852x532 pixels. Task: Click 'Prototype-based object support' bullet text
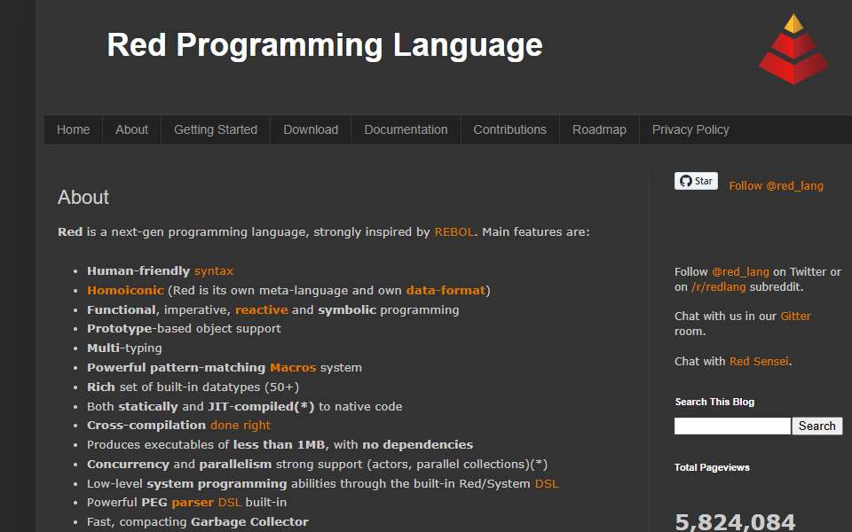pyautogui.click(x=185, y=328)
